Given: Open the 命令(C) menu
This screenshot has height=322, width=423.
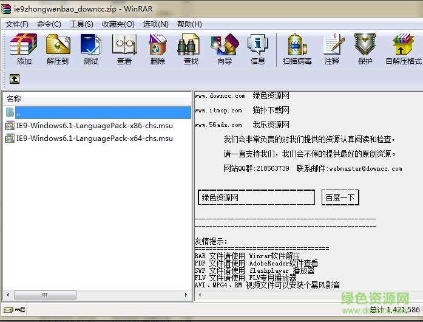Looking at the screenshot, I should tap(49, 24).
